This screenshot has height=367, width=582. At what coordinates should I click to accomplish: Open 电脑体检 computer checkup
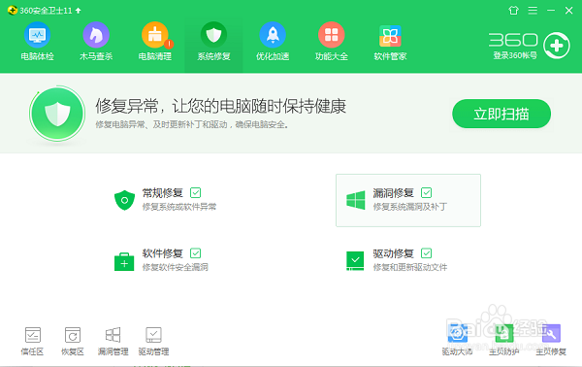(37, 42)
